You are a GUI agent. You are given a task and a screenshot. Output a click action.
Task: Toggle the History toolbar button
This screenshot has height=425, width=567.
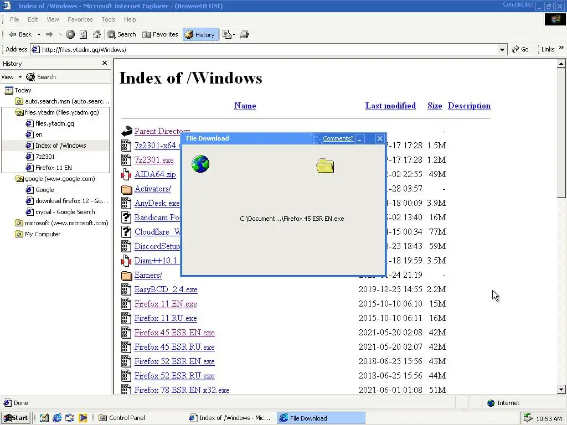point(200,34)
